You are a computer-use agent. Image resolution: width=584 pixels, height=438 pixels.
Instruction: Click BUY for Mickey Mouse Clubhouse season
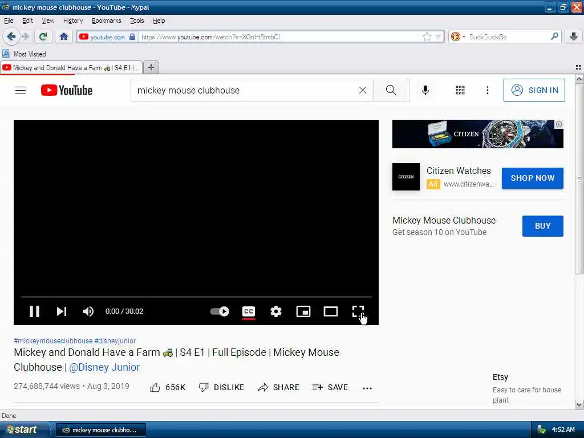coord(543,226)
